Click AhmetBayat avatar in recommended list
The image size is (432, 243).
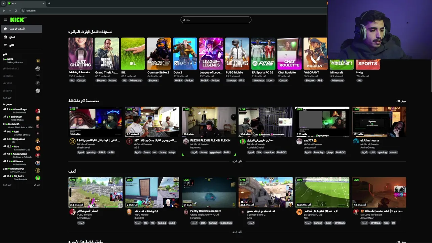point(38,111)
